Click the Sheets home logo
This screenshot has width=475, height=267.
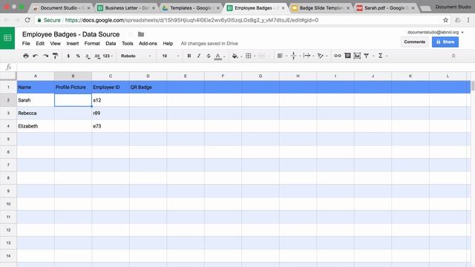[x=7, y=38]
